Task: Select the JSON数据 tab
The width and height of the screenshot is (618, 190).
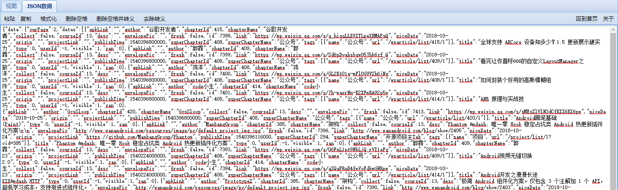Action: (x=39, y=6)
